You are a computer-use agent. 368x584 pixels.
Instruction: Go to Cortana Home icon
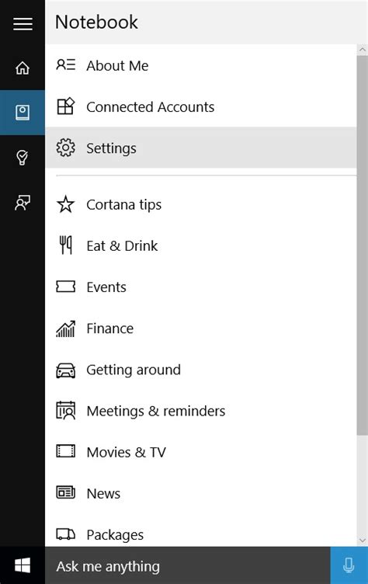point(23,68)
